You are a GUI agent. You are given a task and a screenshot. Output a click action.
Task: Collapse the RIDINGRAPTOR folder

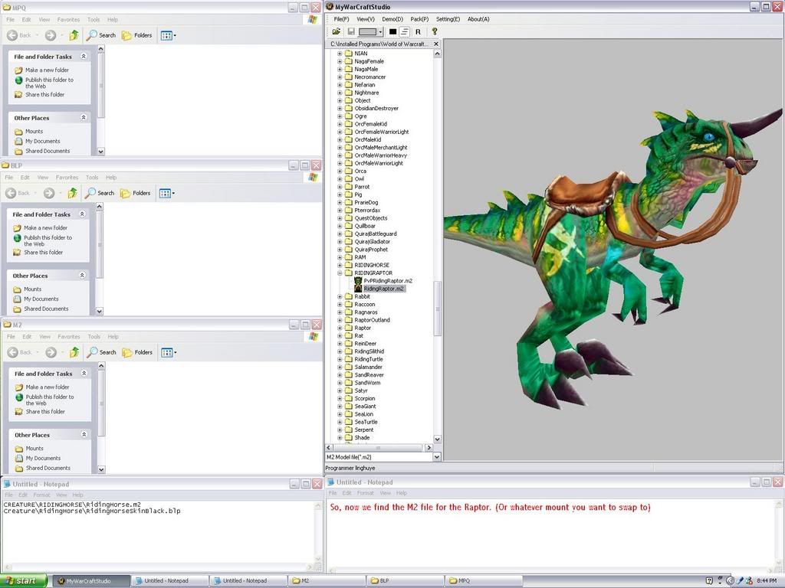[340, 273]
